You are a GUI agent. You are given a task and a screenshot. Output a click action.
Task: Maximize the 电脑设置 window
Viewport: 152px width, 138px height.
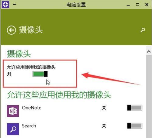pyautogui.click(x=137, y=5)
